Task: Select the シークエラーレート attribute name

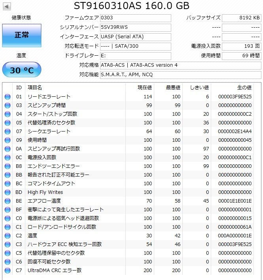Action: [x=49, y=132]
